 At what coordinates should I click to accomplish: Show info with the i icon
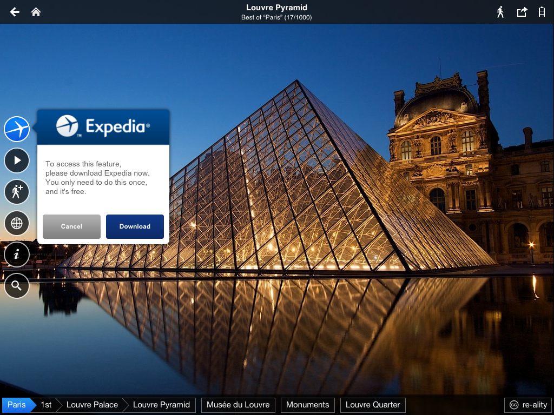pyautogui.click(x=17, y=255)
